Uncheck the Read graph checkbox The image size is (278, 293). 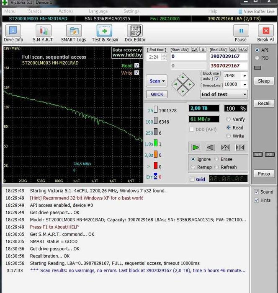pyautogui.click(x=136, y=66)
